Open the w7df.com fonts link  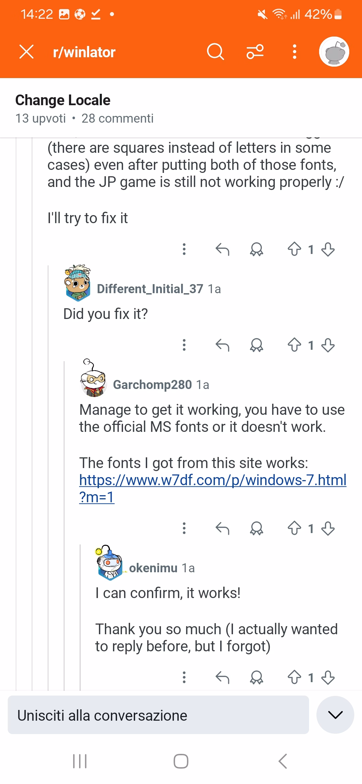213,480
